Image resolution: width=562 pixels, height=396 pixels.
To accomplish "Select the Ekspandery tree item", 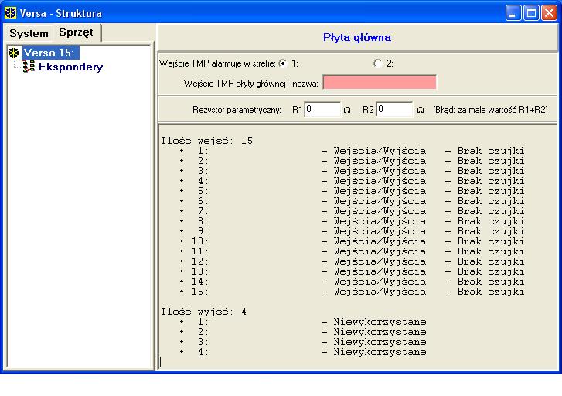I will 70,67.
